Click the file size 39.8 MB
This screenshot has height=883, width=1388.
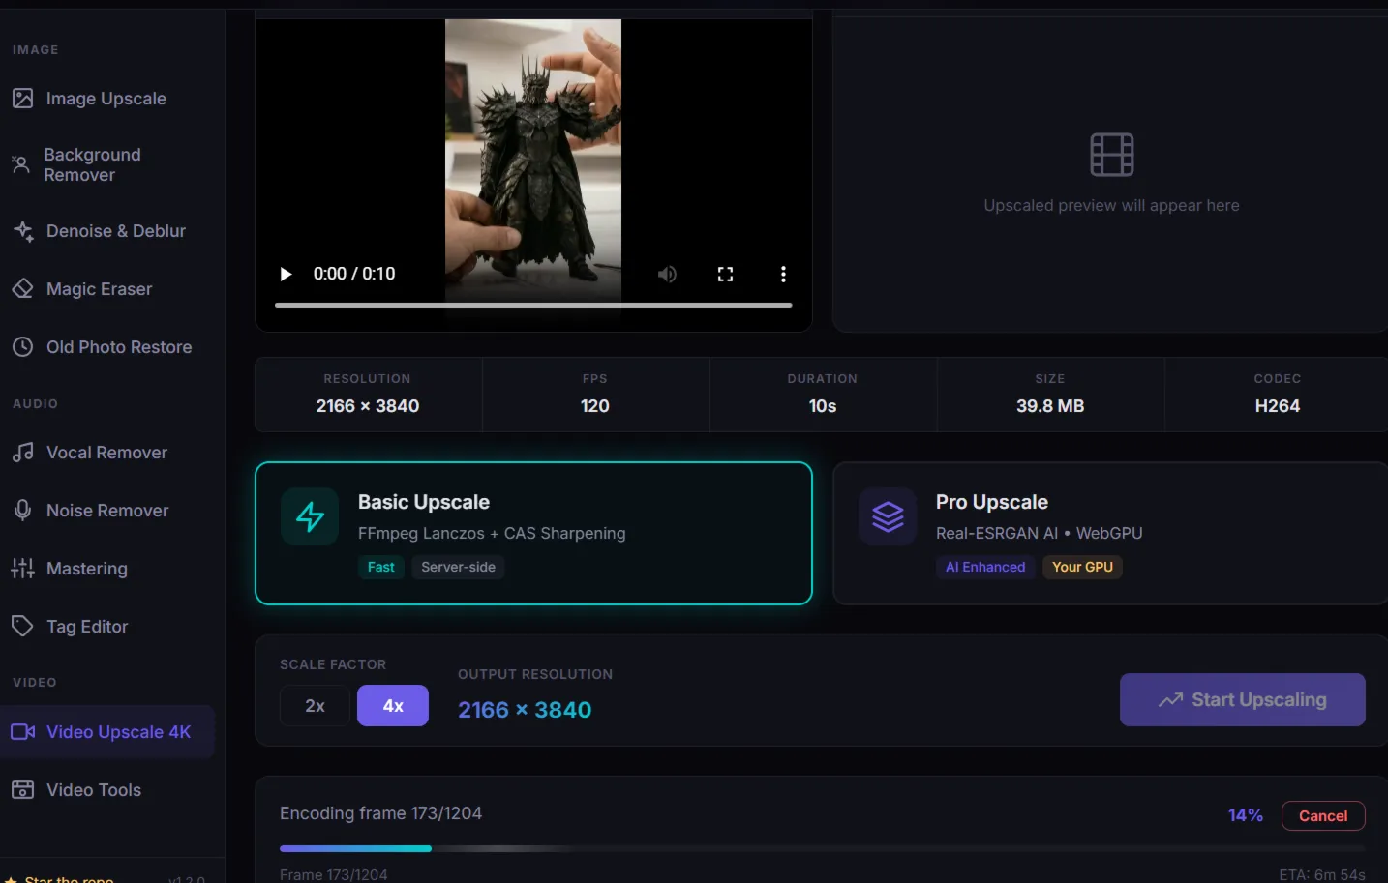(x=1050, y=406)
